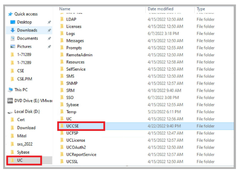Unpin Desktop using its pin icon
Viewport: 239px width, 175px height.
(49, 22)
